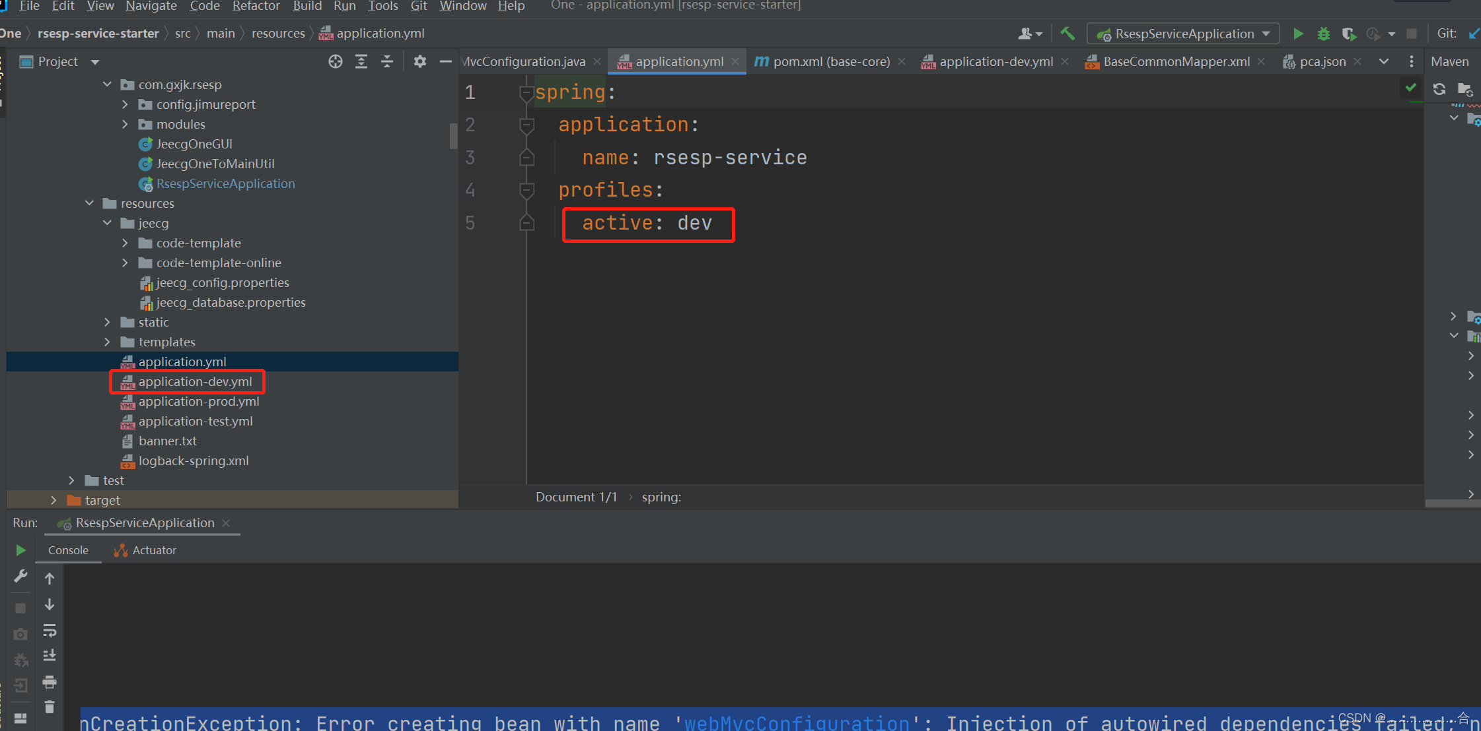
Task: Locate the opened file in Project tree
Action: (336, 61)
